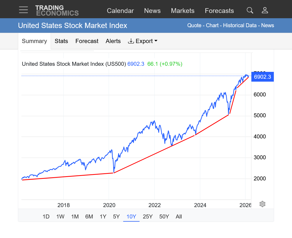
Task: Click the Trading Economics logo
Action: [57, 11]
